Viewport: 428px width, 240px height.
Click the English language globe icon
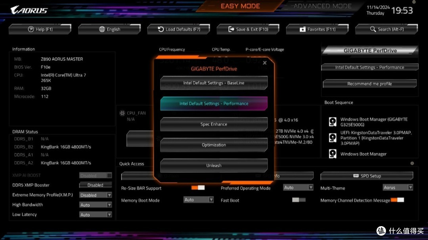pyautogui.click(x=102, y=29)
